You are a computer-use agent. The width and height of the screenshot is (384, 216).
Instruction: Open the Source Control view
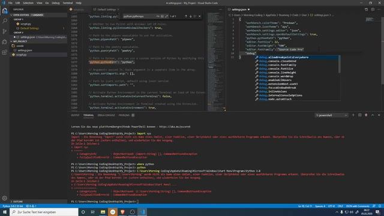point(5,31)
